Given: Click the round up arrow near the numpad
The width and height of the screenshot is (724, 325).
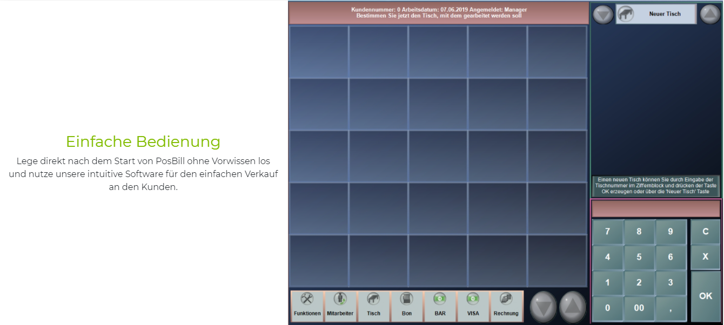Looking at the screenshot, I should (572, 307).
